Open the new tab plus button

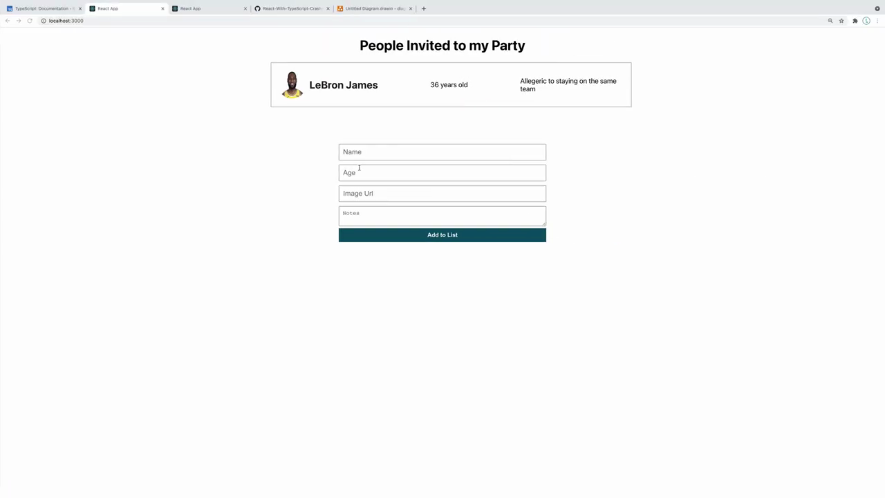424,8
